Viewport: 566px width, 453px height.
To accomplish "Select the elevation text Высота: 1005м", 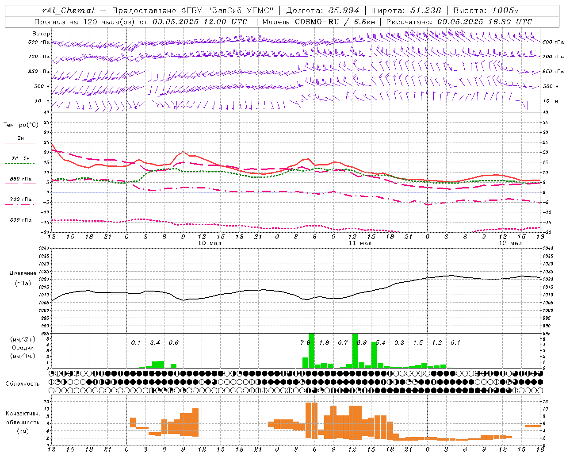I will 486,10.
